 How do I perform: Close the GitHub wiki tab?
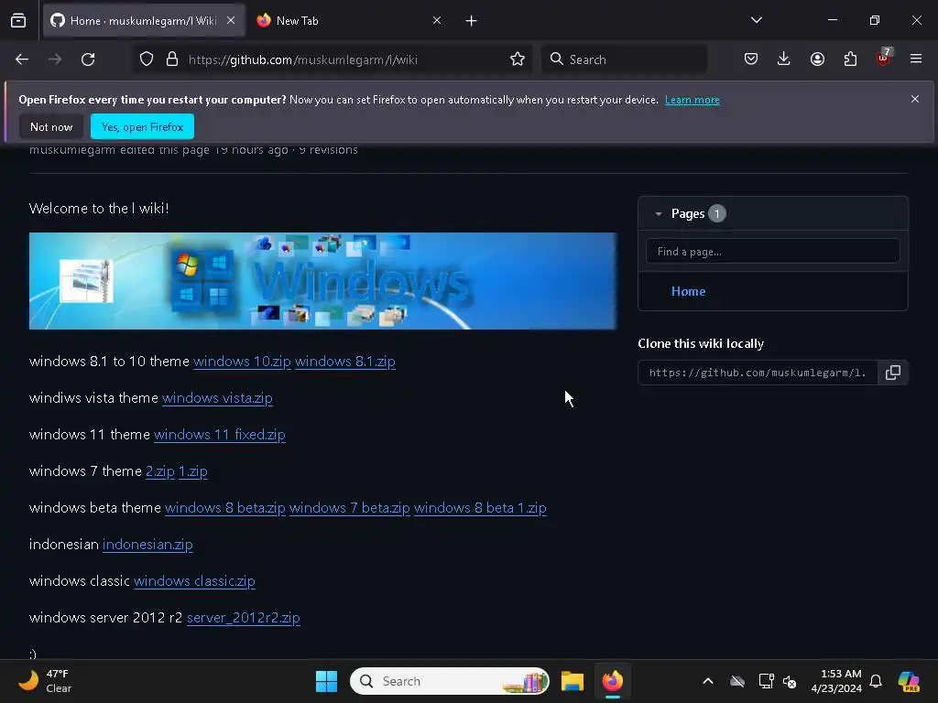231,20
